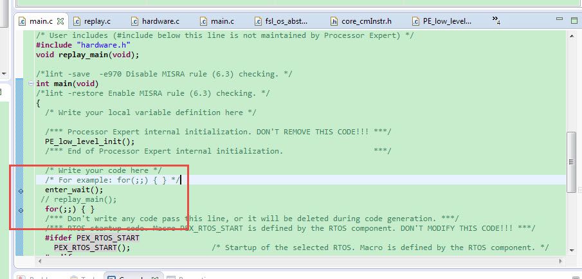Click the "Don't write any code pass this line" comment
Image resolution: width=582 pixels, height=279 pixels.
coord(252,219)
